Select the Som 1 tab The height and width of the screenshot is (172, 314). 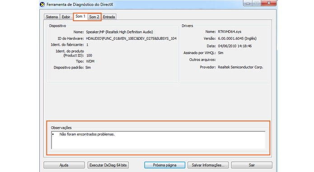tap(80, 16)
